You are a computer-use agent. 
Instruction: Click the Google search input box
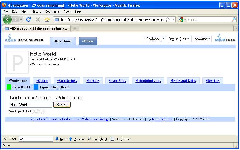[209, 20]
